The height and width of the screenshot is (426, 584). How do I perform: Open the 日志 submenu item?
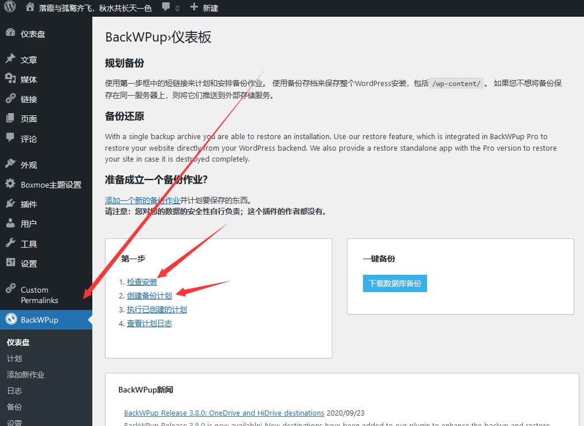[x=14, y=391]
